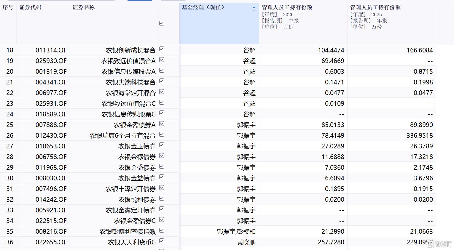The image size is (454, 250).
Task: Click fund name 农银金鑫定开债券
Action: [131, 210]
